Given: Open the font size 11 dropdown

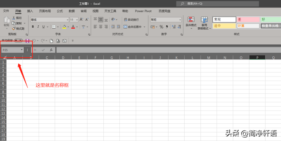Looking at the screenshot, I should [x=77, y=20].
